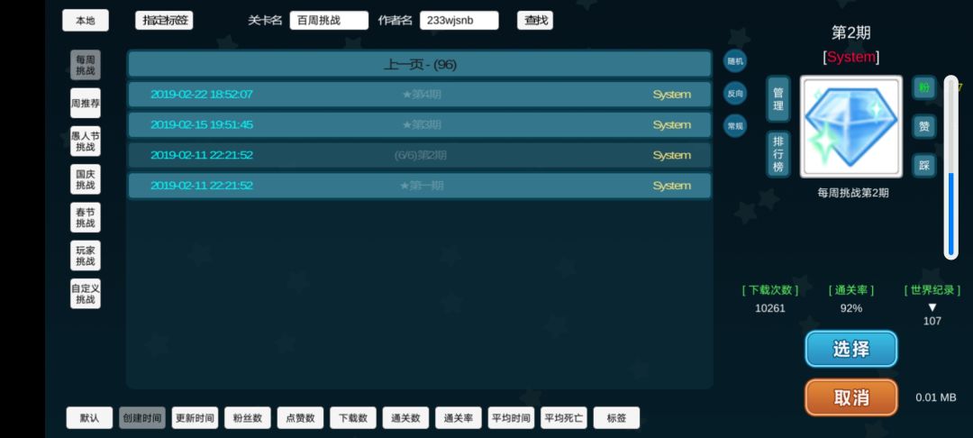Click the 2019-02-22 18:52:07 timestamp

coord(202,95)
